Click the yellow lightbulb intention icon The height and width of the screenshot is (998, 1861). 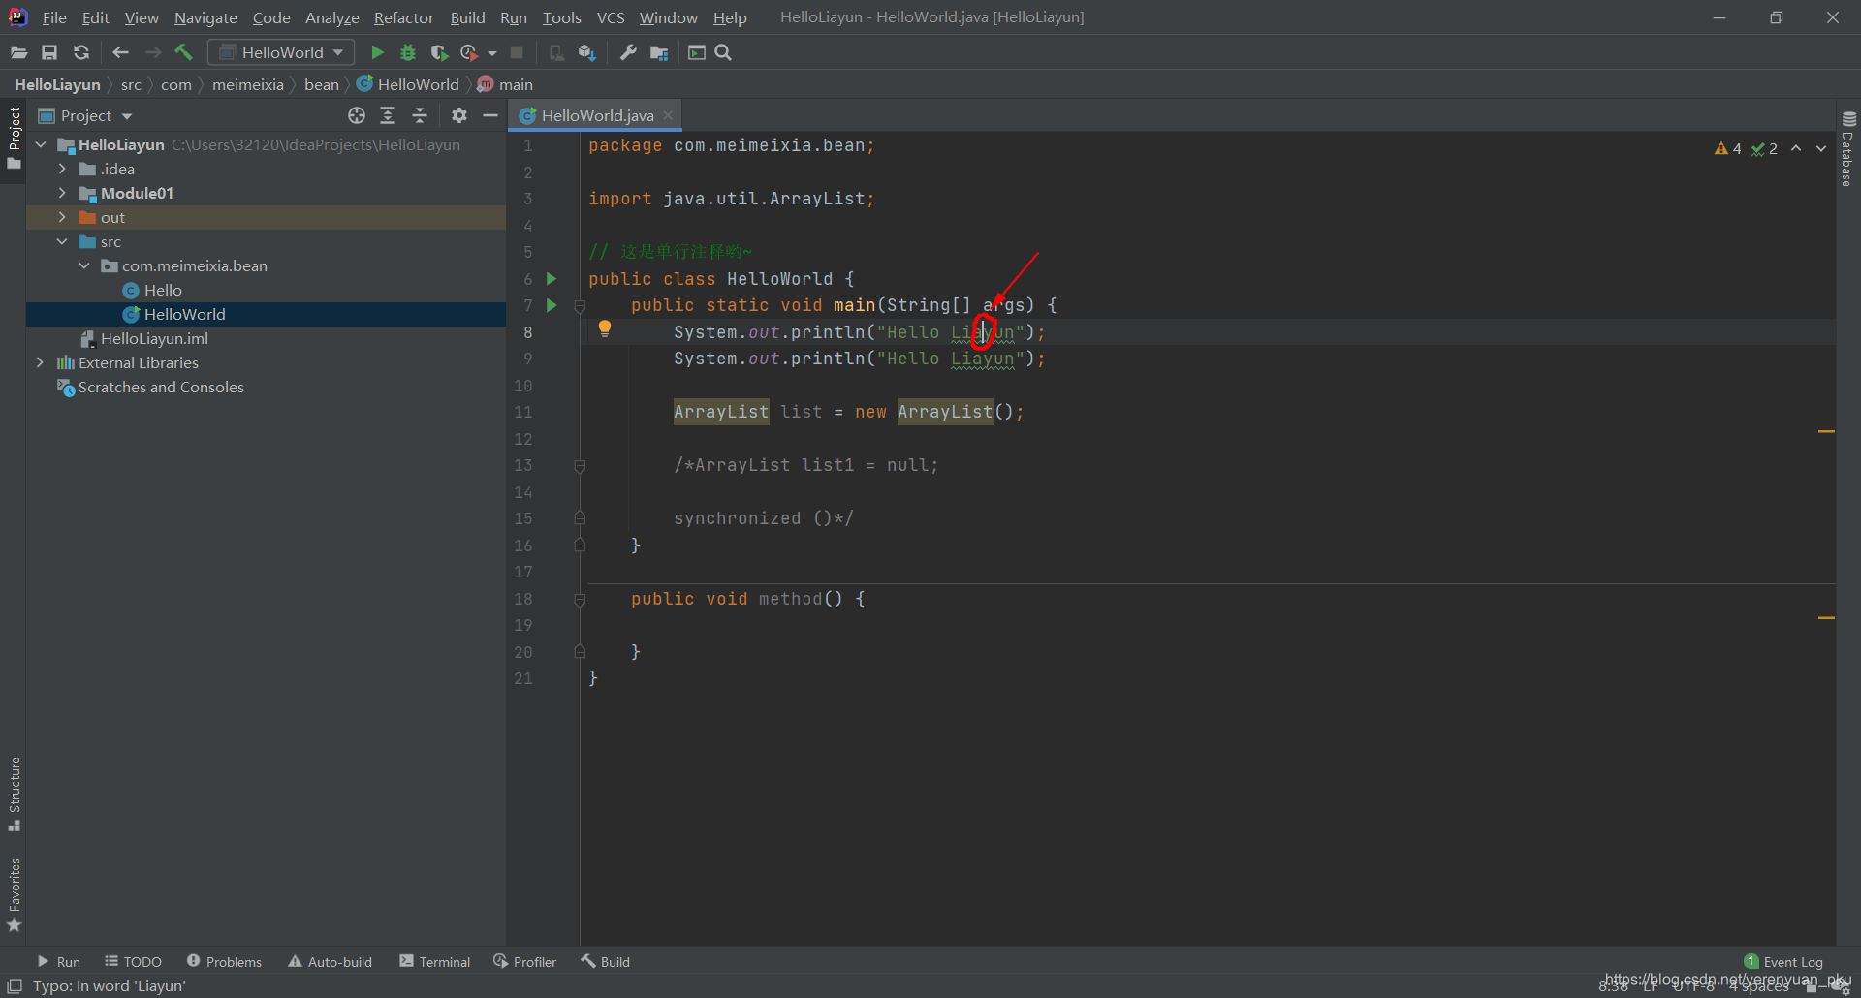point(605,329)
